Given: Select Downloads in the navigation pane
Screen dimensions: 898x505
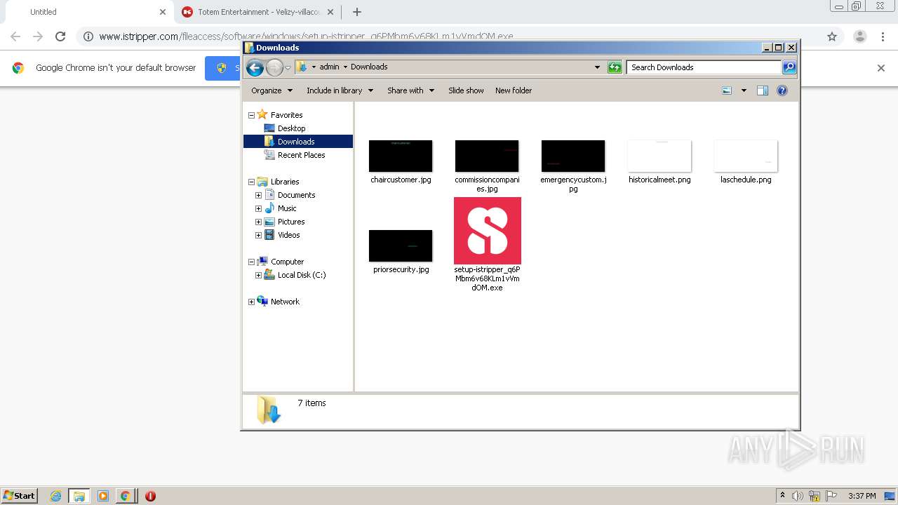Looking at the screenshot, I should [x=297, y=142].
